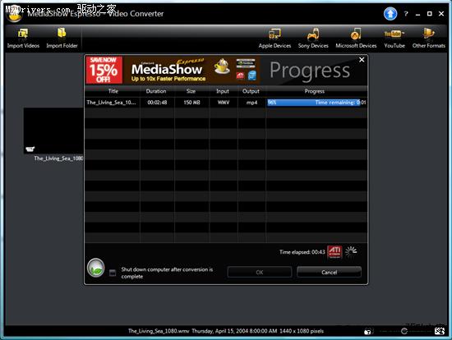This screenshot has width=452, height=340.
Task: Open the Import Folder tool
Action: point(62,38)
